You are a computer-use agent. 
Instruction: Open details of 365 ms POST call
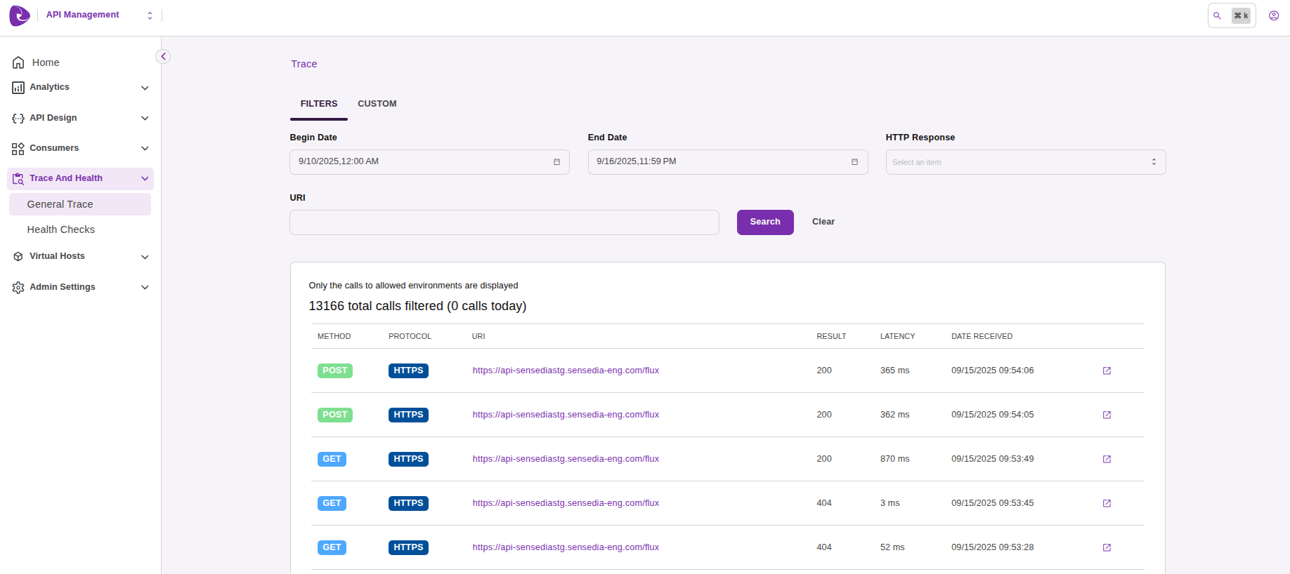point(1107,371)
